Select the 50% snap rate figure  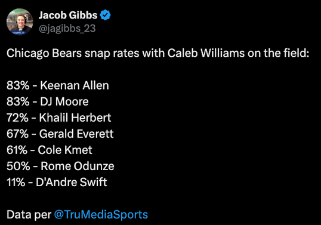(x=18, y=166)
